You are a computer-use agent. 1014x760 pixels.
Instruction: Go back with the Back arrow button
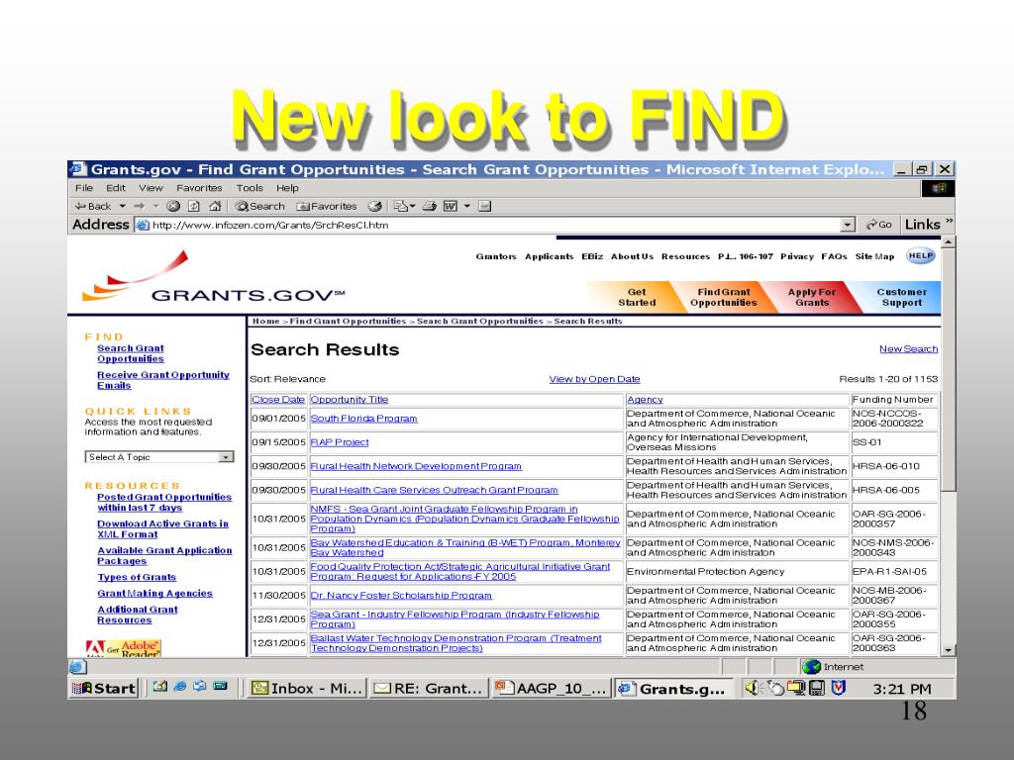92,206
